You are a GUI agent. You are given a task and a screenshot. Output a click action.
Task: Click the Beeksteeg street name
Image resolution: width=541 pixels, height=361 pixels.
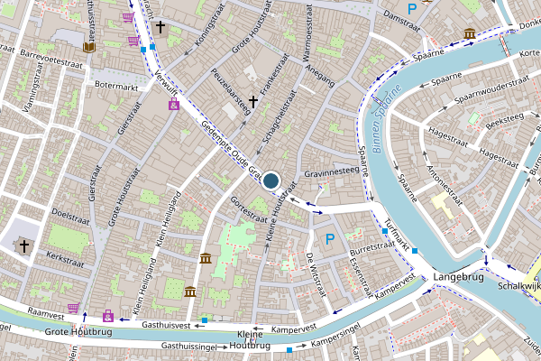coord(505,121)
